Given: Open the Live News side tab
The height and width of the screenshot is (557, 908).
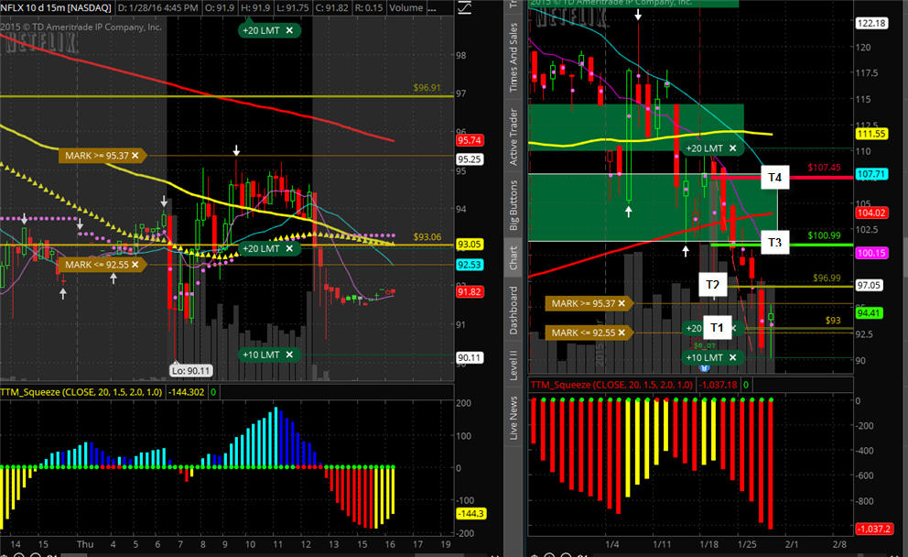Looking at the screenshot, I should (513, 418).
